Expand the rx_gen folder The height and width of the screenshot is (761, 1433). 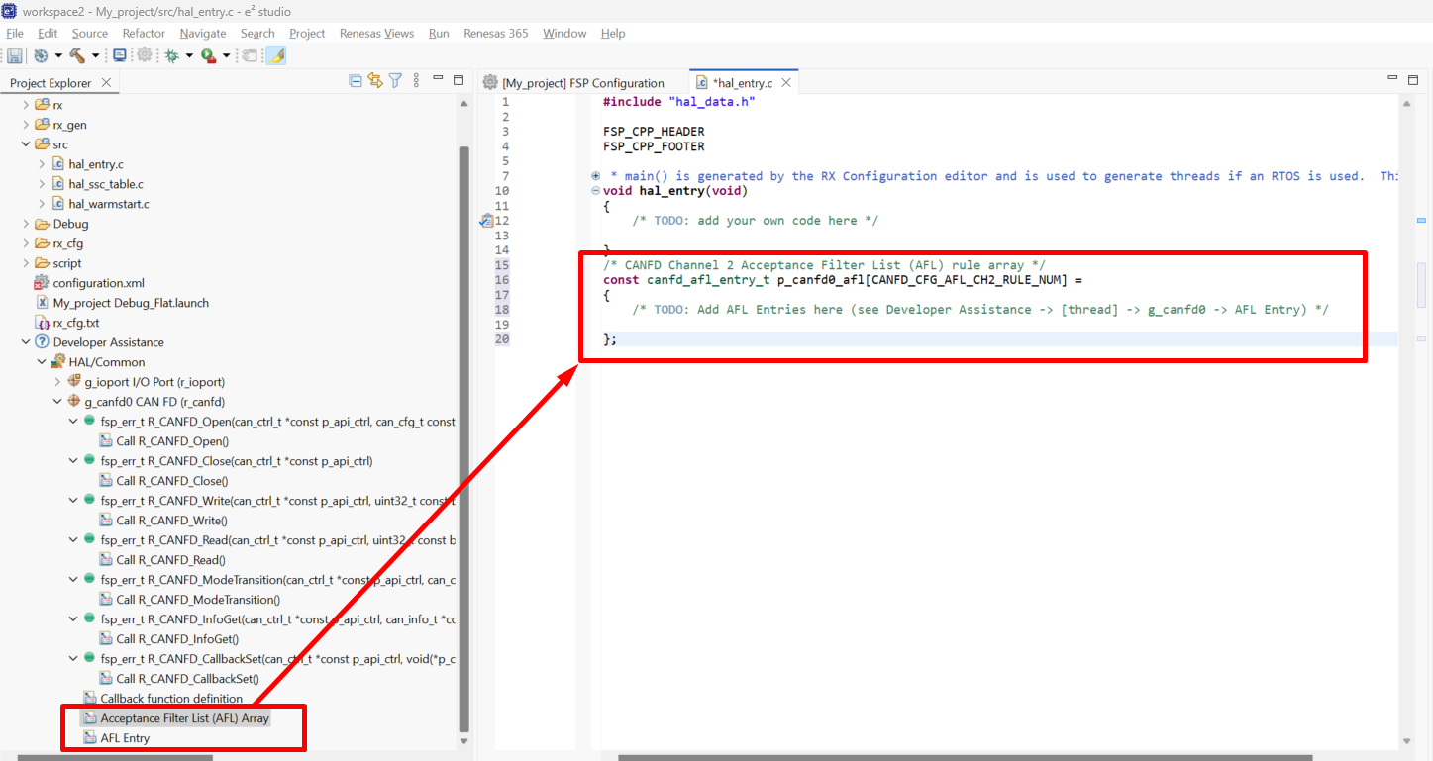click(x=26, y=125)
